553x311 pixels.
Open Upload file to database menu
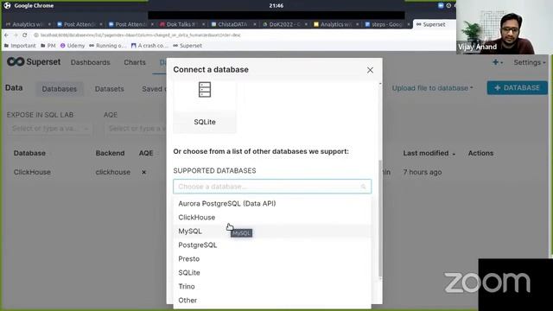(432, 88)
